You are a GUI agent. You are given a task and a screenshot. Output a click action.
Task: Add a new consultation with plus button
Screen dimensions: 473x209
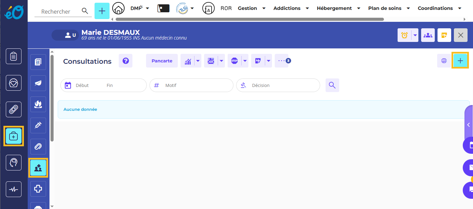tap(460, 61)
